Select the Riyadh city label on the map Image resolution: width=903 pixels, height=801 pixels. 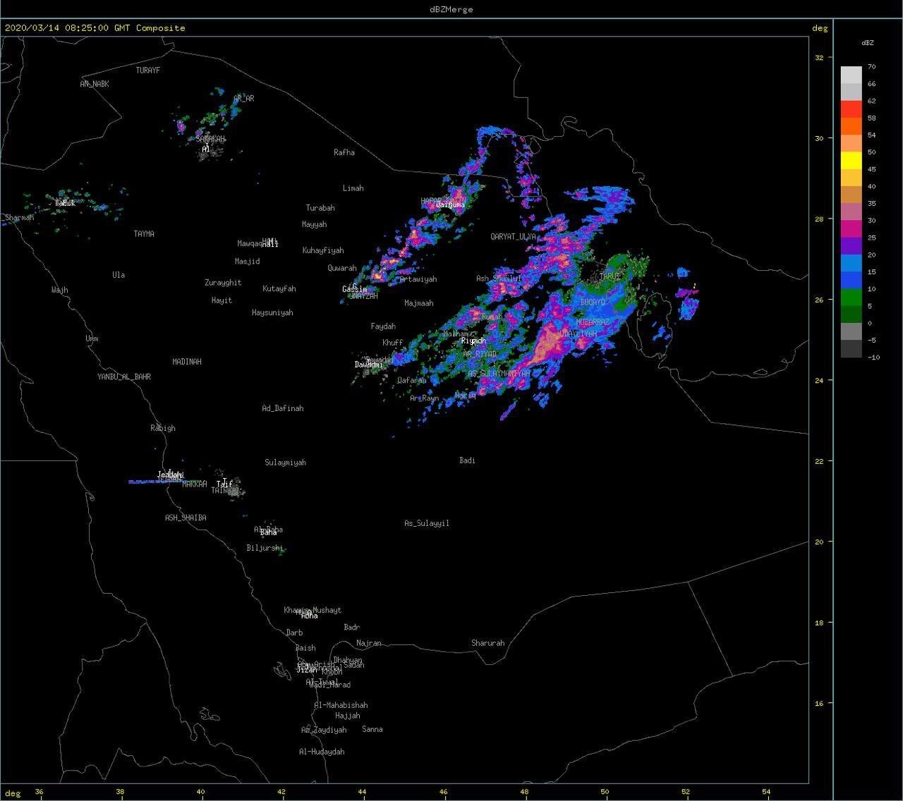[x=473, y=341]
